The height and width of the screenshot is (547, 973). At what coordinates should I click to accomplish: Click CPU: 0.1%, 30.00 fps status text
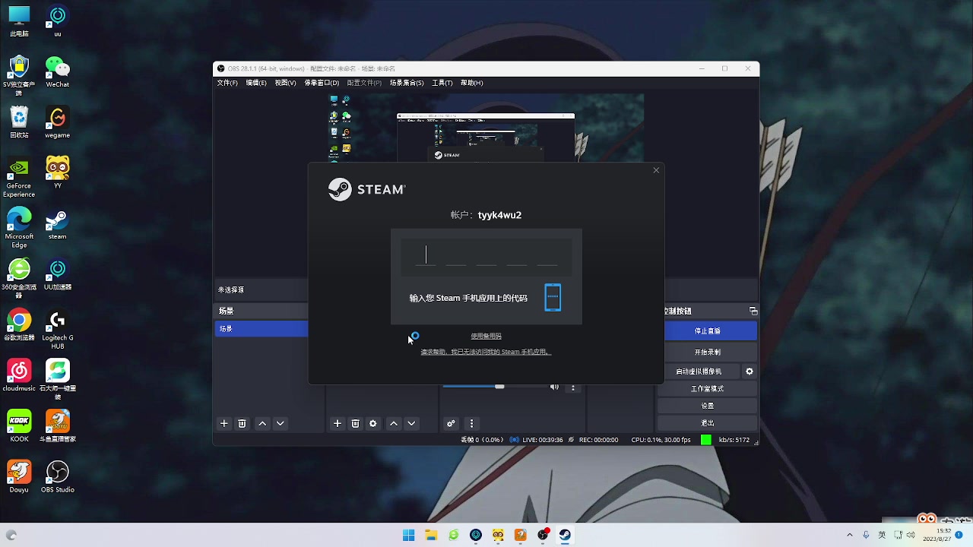(661, 440)
